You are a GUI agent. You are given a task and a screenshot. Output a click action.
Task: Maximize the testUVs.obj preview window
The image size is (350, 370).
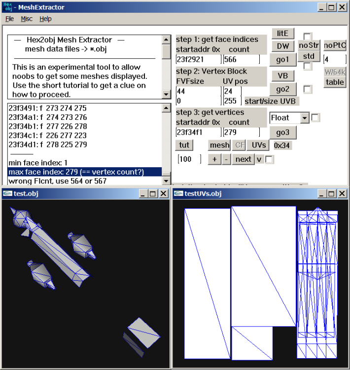click(331, 194)
